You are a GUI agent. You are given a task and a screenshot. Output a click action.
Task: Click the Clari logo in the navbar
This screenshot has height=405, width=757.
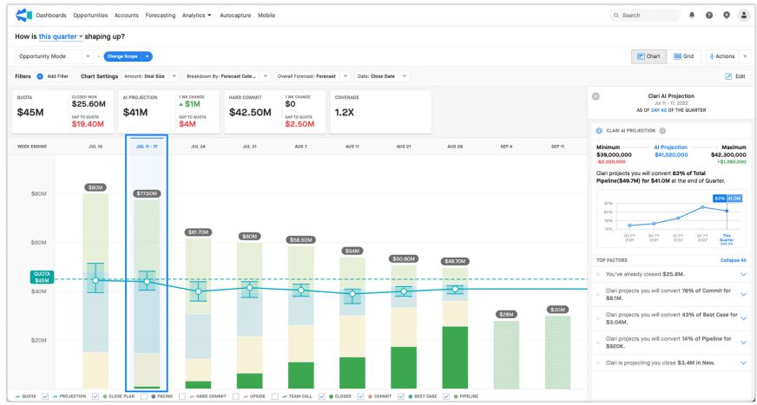[23, 16]
